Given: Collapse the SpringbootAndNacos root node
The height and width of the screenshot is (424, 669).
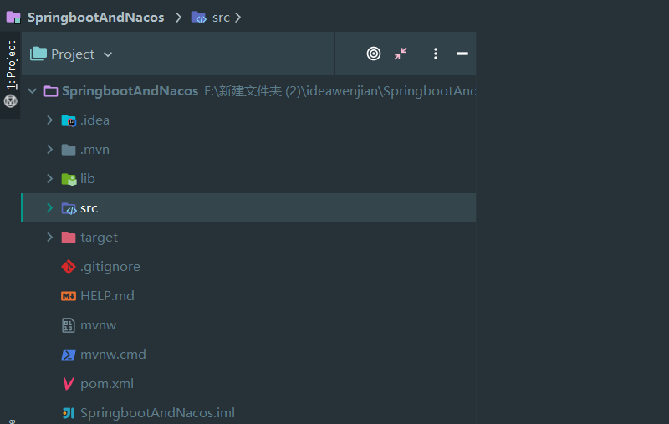Looking at the screenshot, I should pos(33,91).
